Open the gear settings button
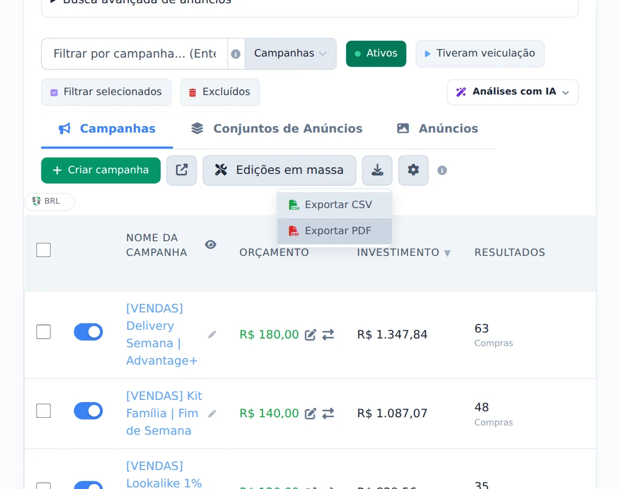 coord(413,171)
